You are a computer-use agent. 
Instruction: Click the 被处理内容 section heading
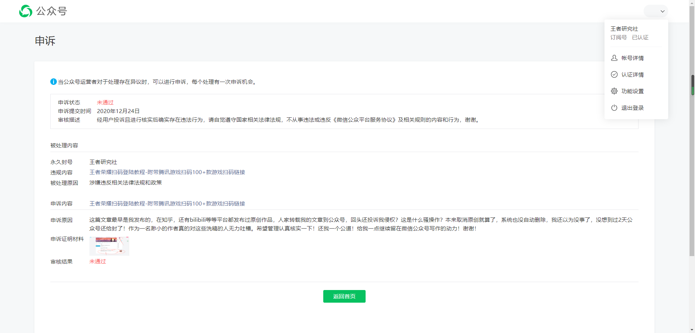(x=64, y=146)
